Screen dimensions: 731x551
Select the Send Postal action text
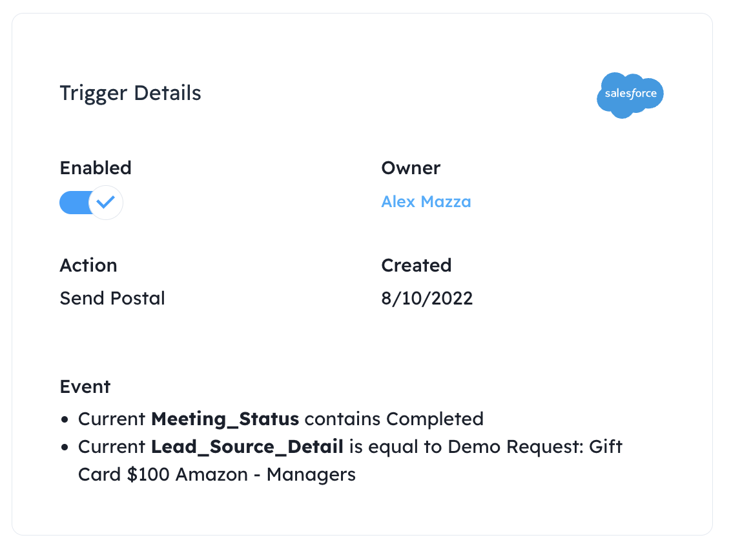[112, 298]
